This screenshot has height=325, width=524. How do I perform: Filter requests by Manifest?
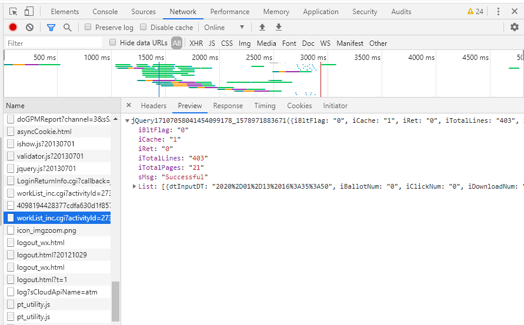(350, 43)
